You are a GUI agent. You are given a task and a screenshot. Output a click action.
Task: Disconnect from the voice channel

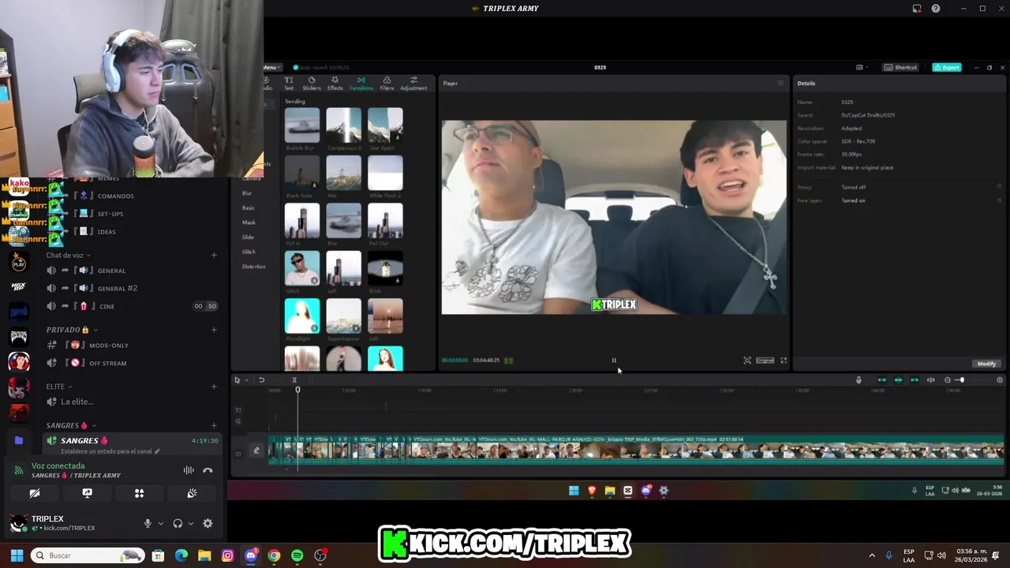click(x=208, y=470)
